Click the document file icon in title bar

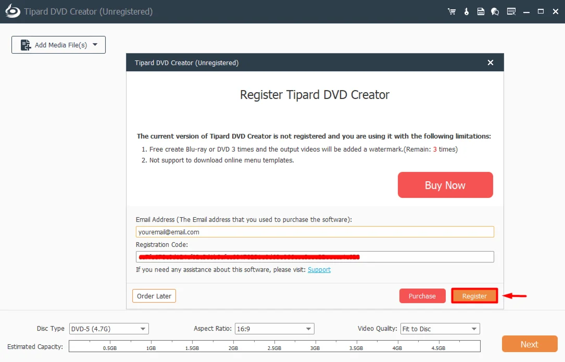[481, 11]
